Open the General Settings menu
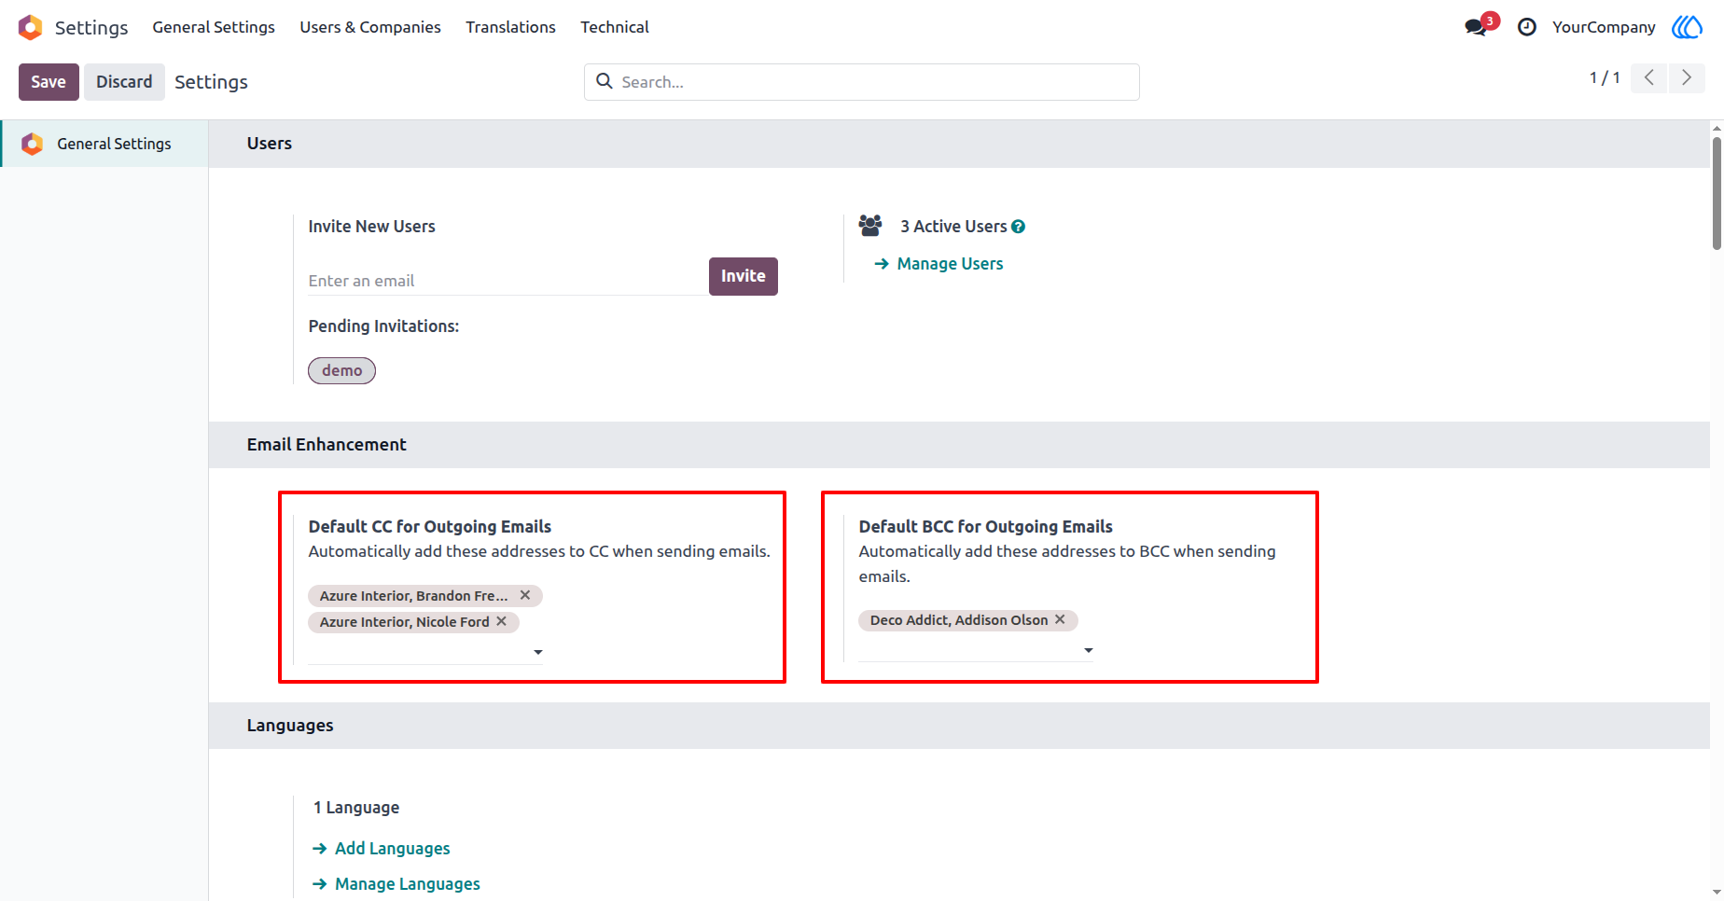 [214, 27]
